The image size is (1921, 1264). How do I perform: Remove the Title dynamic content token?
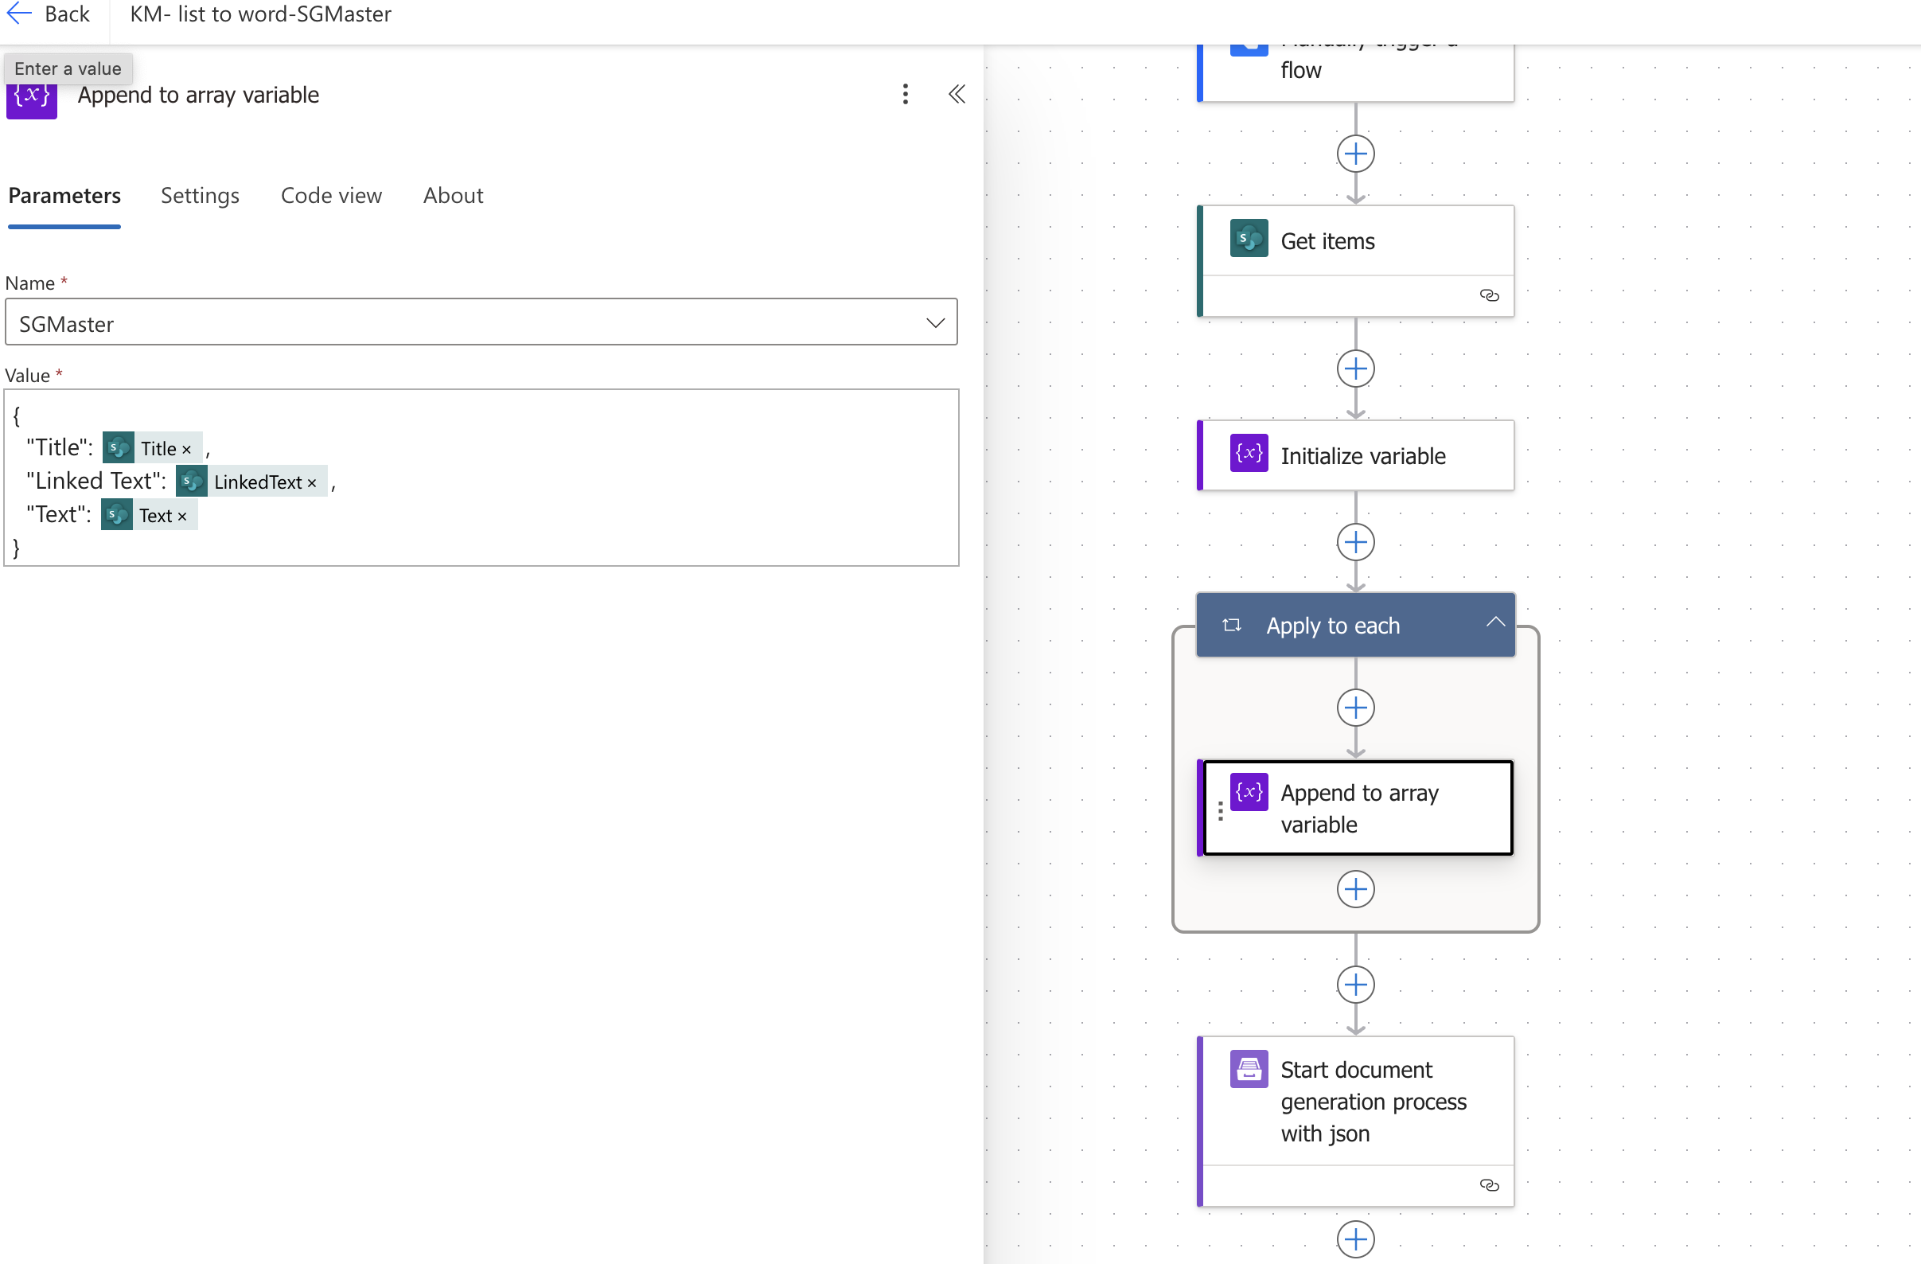click(186, 450)
